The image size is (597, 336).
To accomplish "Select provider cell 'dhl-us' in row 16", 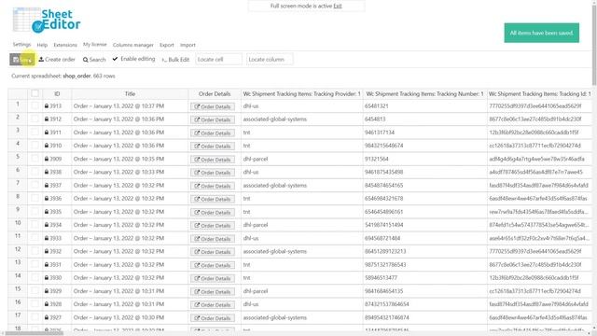I will 301,304.
